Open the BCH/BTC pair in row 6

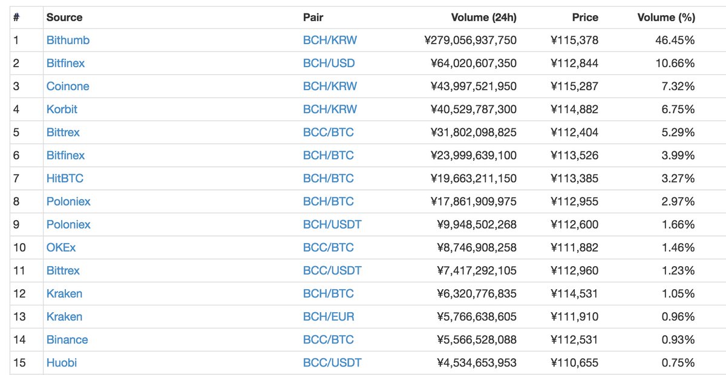[x=329, y=155]
